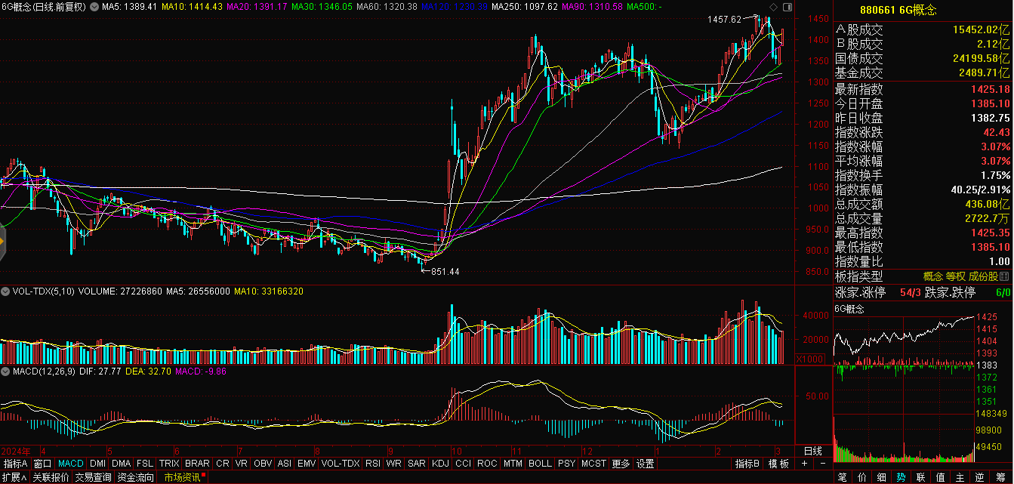Click the minus zoom-out button
Viewport: 1014px width, 484px height.
823,464
